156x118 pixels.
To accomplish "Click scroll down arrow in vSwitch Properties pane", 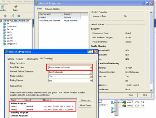I will [x=151, y=90].
